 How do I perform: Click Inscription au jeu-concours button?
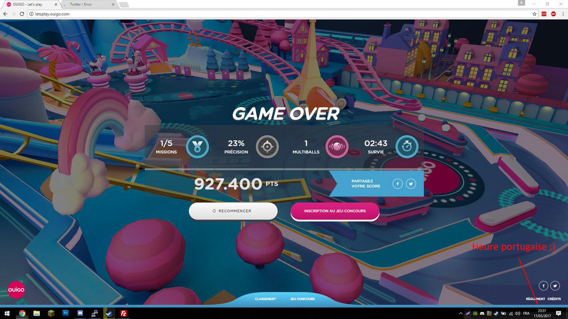(x=335, y=211)
